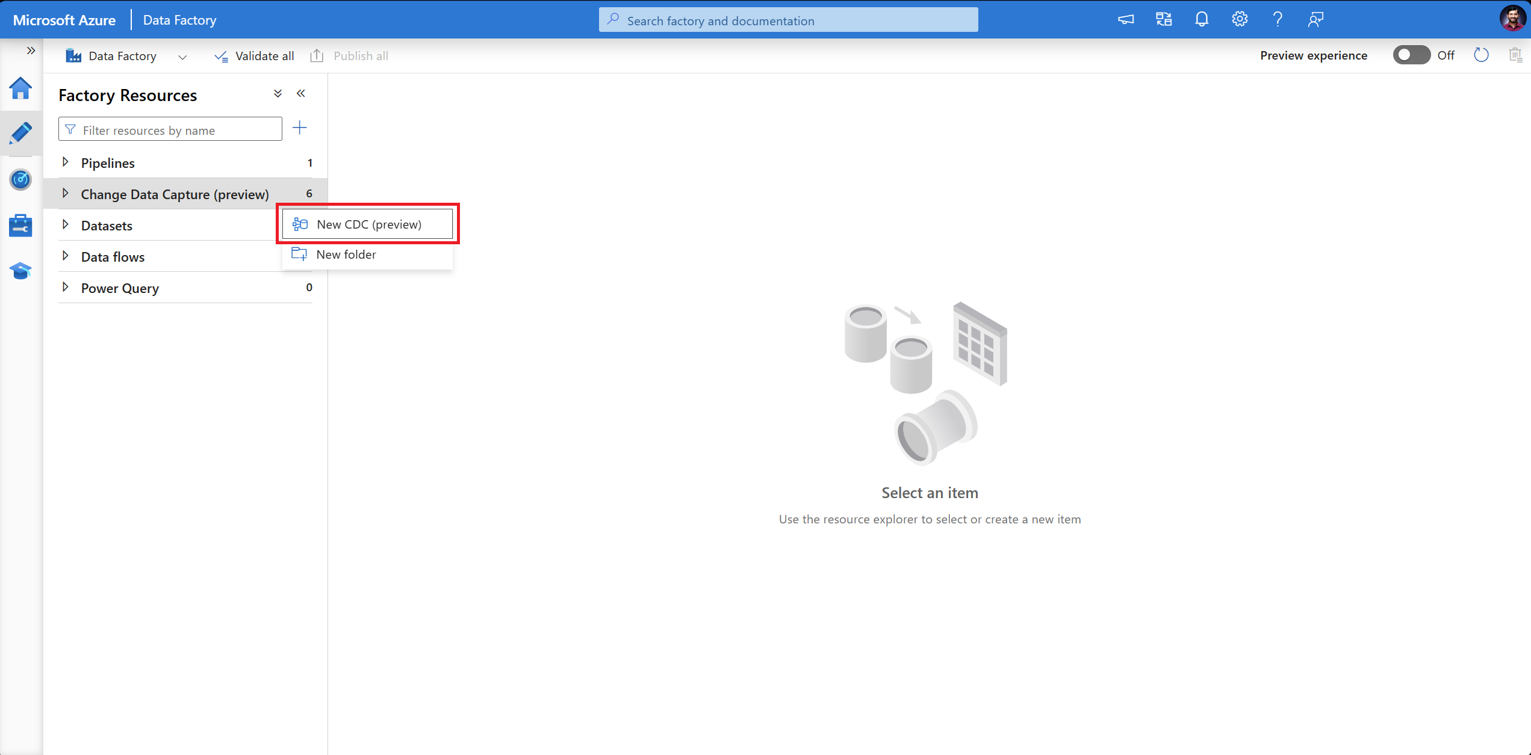Click the notifications bell icon
Screen dimensions: 1531x755
pyautogui.click(x=1201, y=19)
